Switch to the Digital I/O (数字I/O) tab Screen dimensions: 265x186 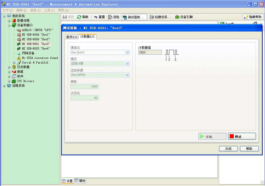click(72, 37)
